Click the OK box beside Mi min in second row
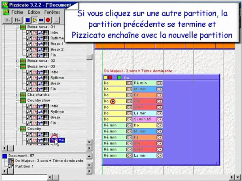 click(159, 89)
